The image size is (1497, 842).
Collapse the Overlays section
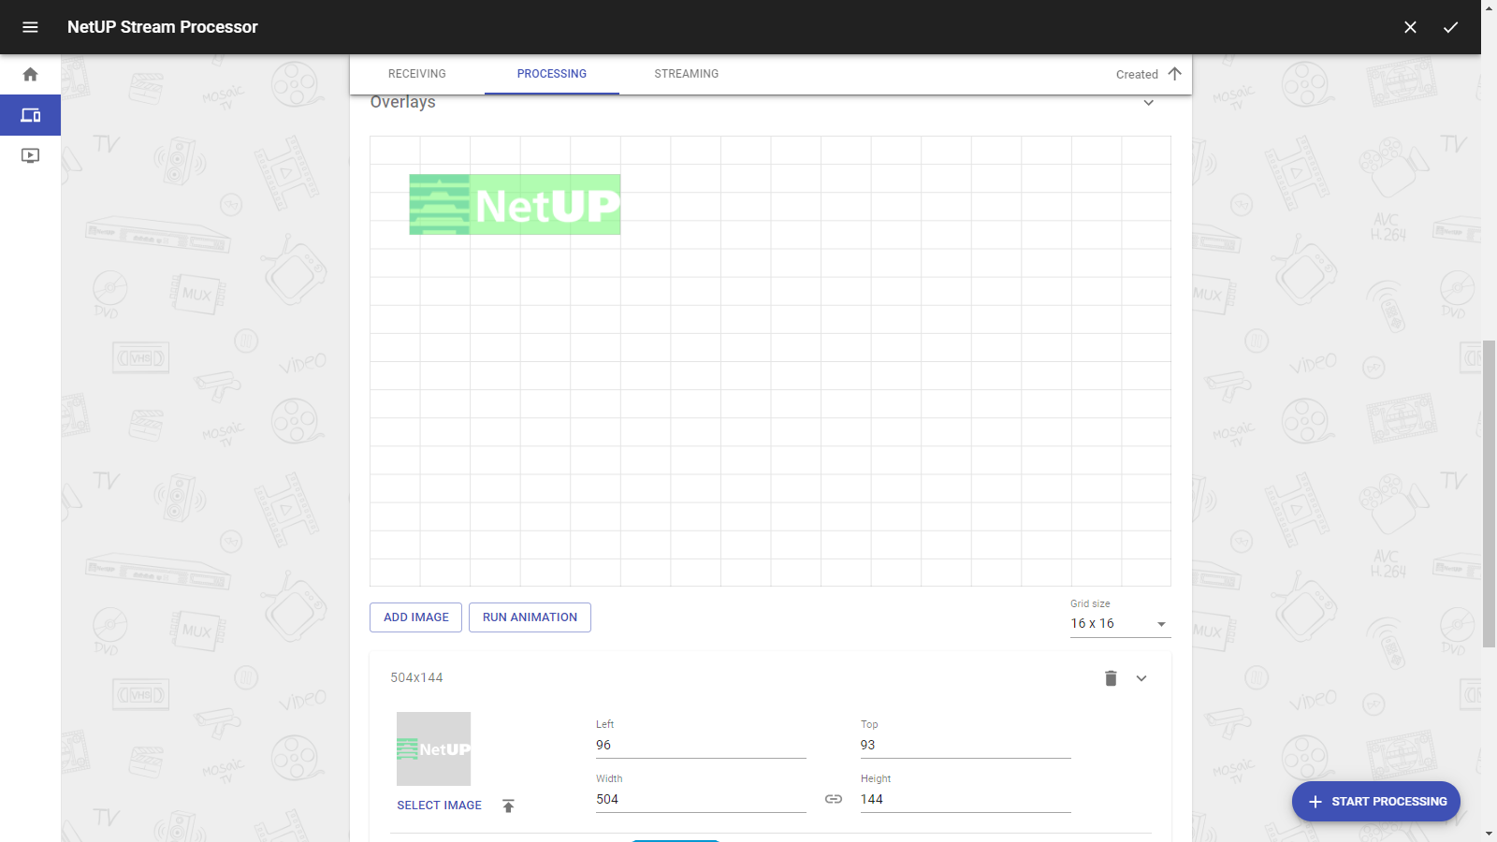[x=1149, y=102]
